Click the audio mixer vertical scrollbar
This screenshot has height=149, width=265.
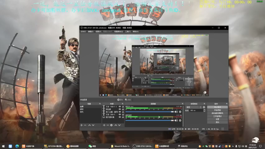(x=183, y=116)
